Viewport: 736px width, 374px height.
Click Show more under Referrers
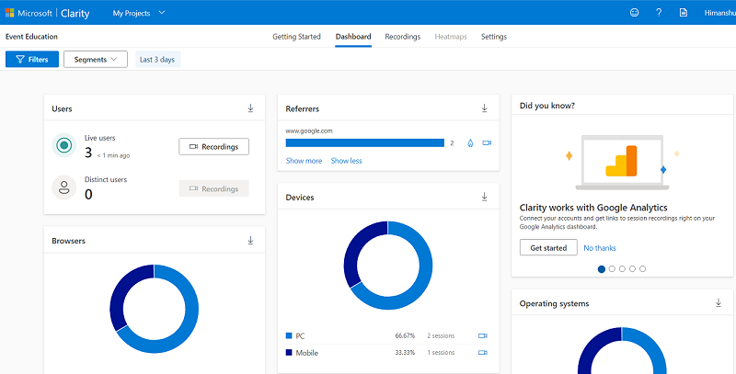pyautogui.click(x=305, y=161)
